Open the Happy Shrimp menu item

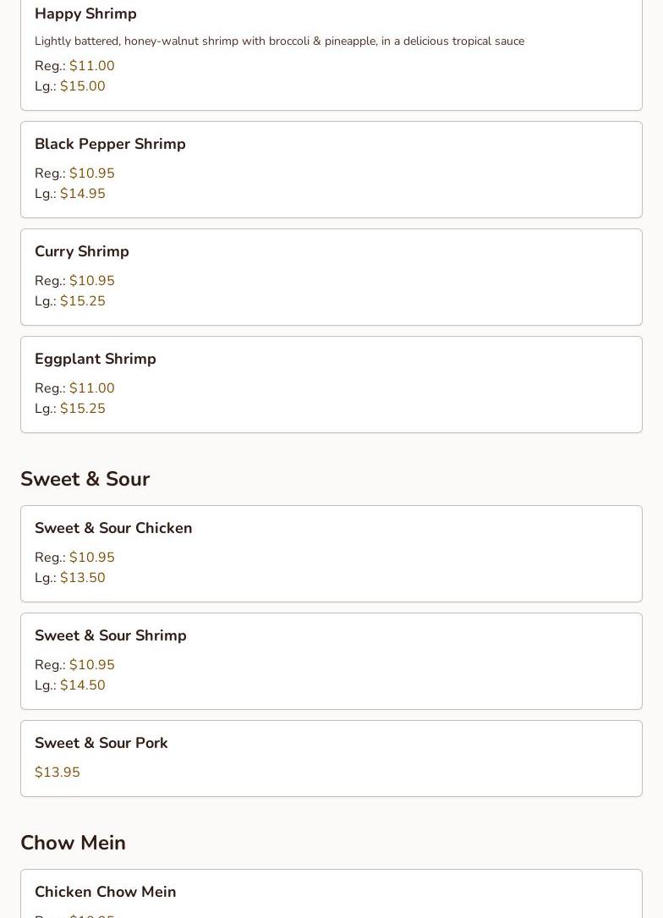tap(85, 14)
